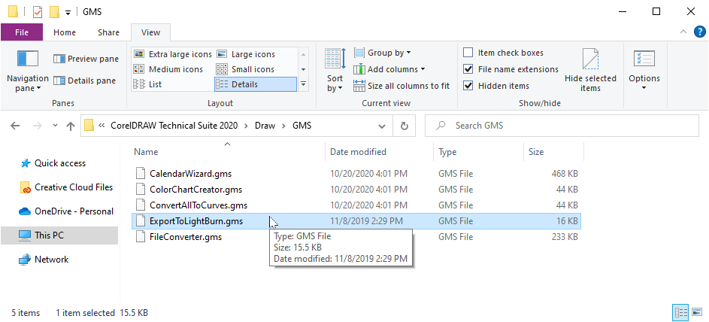Uncheck File name extensions
Image resolution: width=709 pixels, height=322 pixels.
468,69
